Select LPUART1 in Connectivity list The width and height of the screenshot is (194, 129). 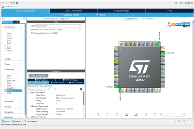11,81
